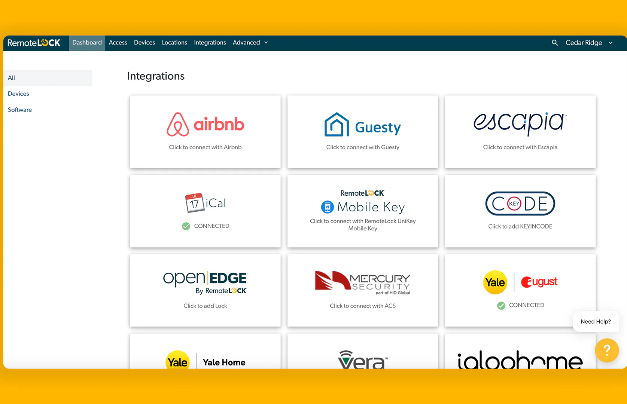Click the KEY CODE logo
Screen dimensions: 627x404
point(520,203)
